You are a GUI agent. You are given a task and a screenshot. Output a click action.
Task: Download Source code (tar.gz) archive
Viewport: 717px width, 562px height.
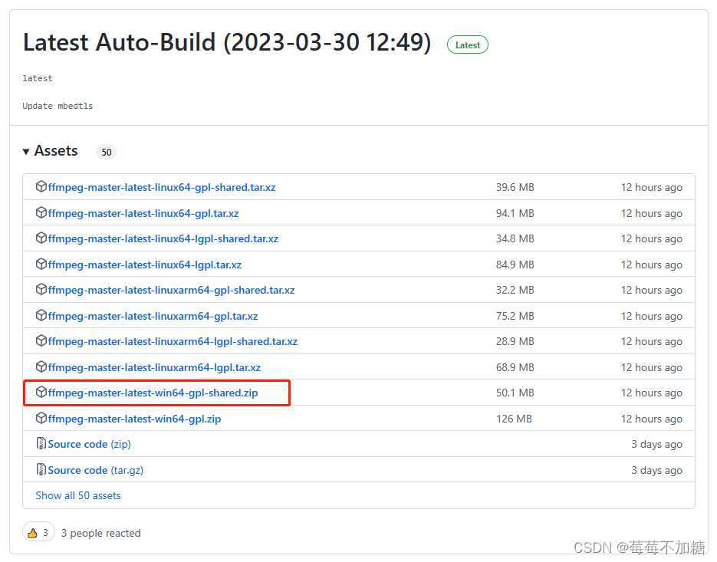[x=96, y=470]
